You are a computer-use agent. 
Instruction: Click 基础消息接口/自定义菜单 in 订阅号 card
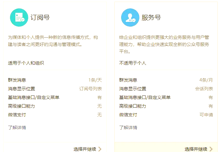coord(34,97)
